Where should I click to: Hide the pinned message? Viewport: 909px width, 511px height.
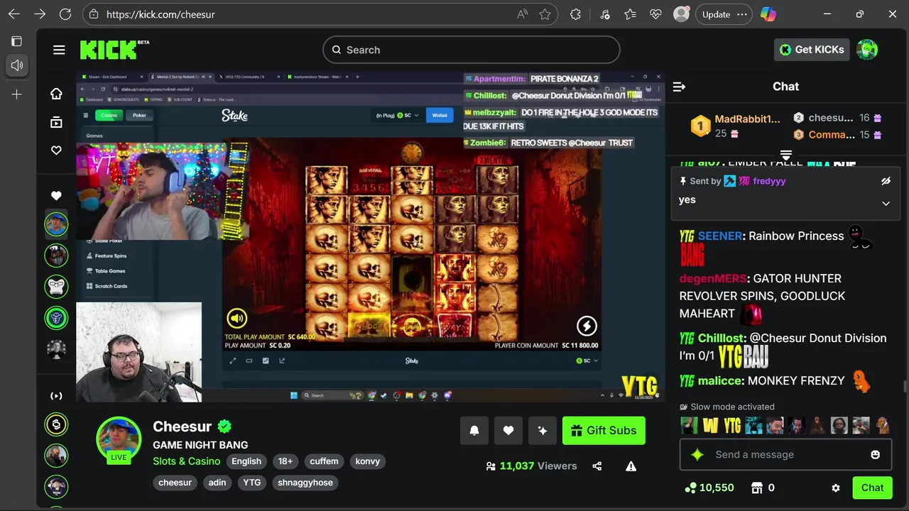886,181
